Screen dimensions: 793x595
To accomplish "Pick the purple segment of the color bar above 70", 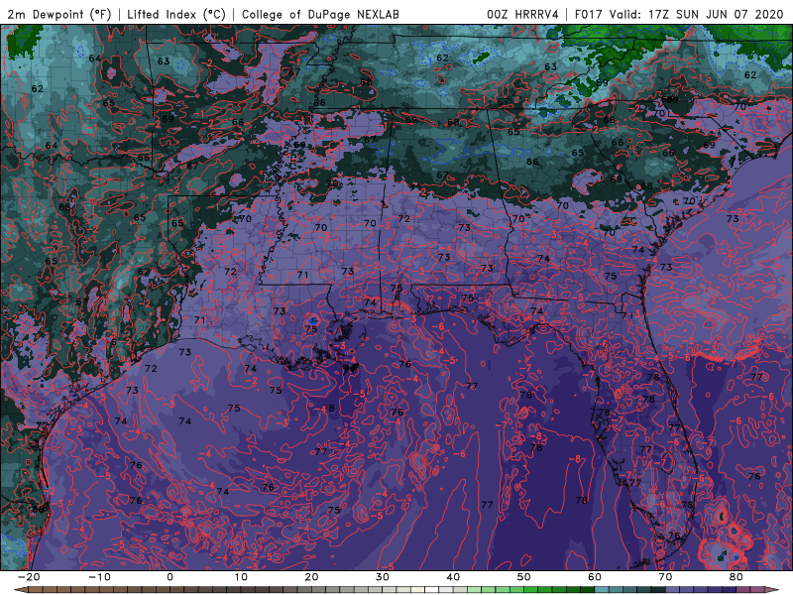I will click(673, 590).
